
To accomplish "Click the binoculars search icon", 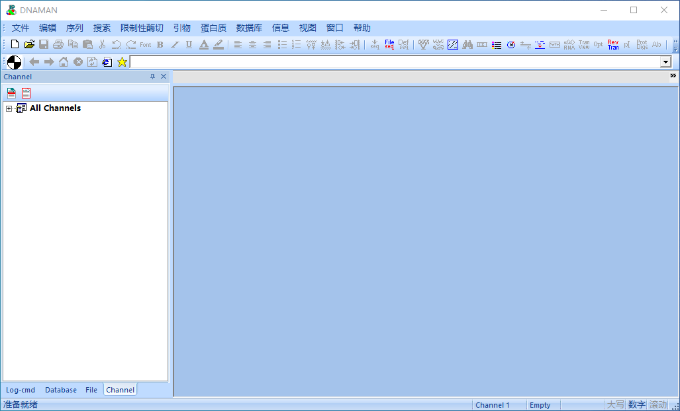I will (x=467, y=44).
